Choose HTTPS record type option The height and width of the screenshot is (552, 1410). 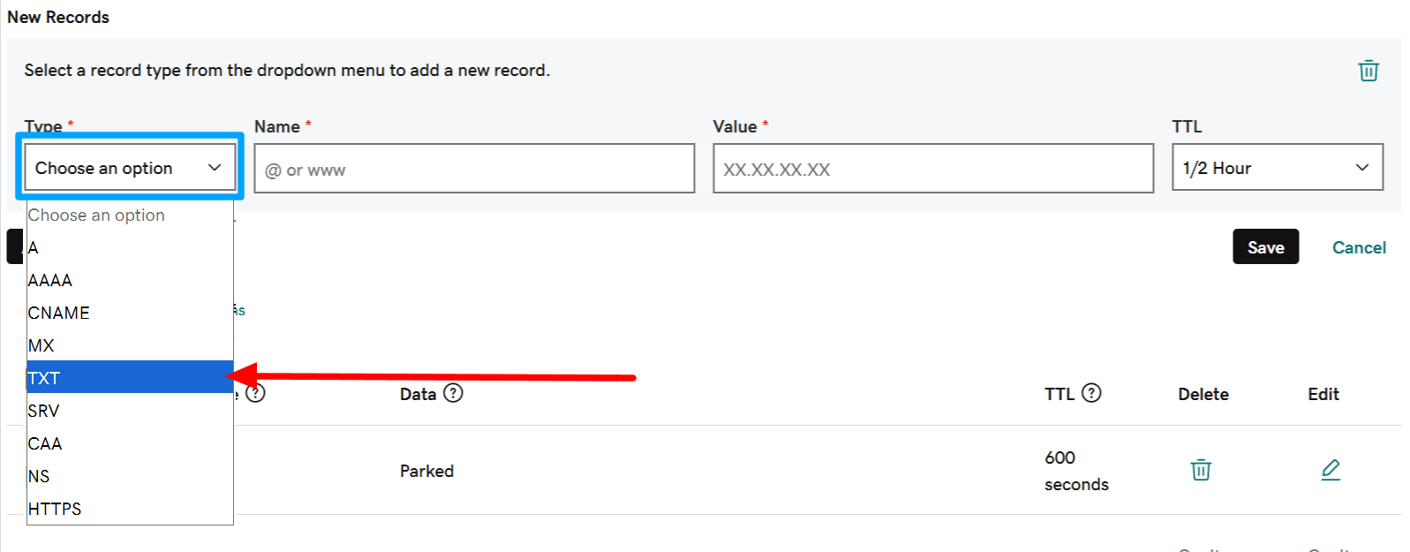130,509
